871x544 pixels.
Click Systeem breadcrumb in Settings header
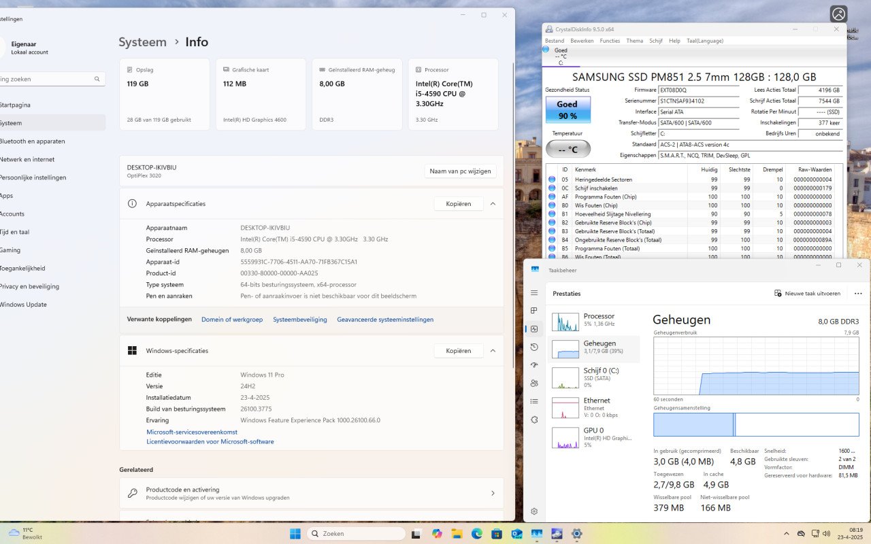click(142, 41)
